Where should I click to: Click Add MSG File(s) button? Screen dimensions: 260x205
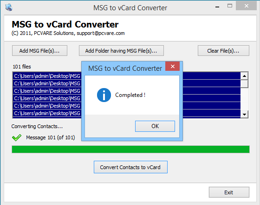[39, 51]
